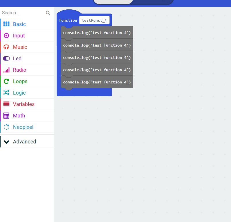Click the Neopixel dotted-circle icon
The width and height of the screenshot is (231, 222).
6,127
